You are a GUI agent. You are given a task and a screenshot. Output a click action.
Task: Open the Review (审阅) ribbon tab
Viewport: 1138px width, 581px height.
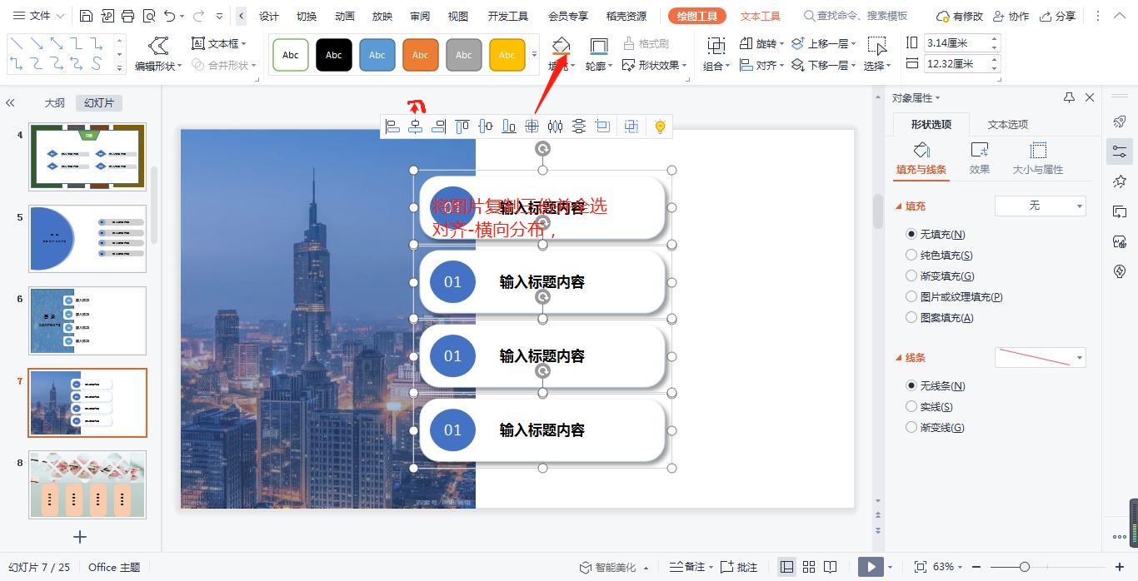tap(420, 17)
